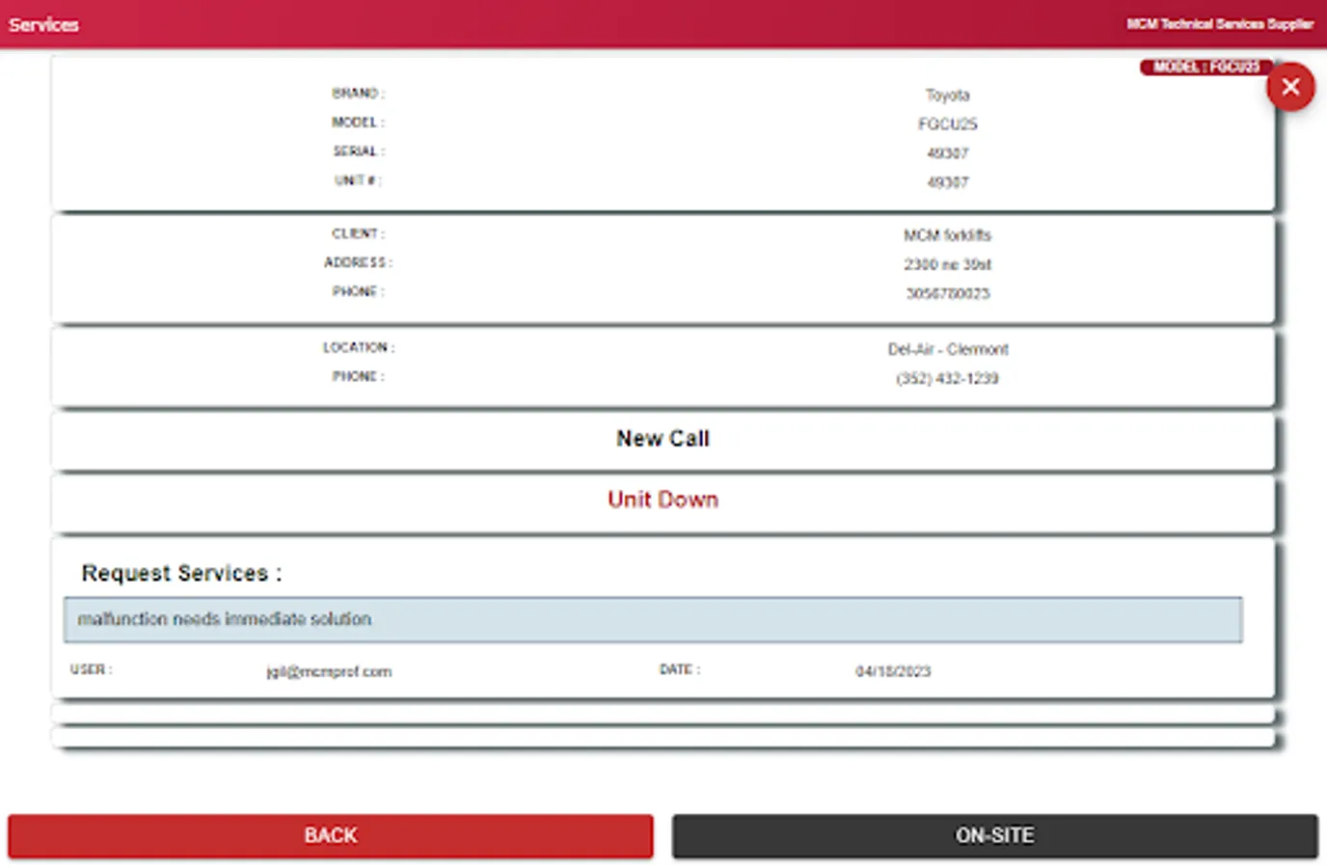Click the location phone (352) 432-1239
Screen dimensions: 1327x868
click(x=947, y=378)
